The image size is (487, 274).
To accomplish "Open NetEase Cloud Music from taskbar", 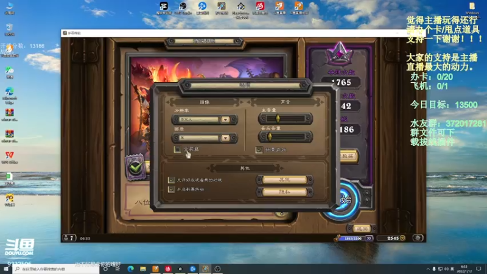I will (168, 269).
